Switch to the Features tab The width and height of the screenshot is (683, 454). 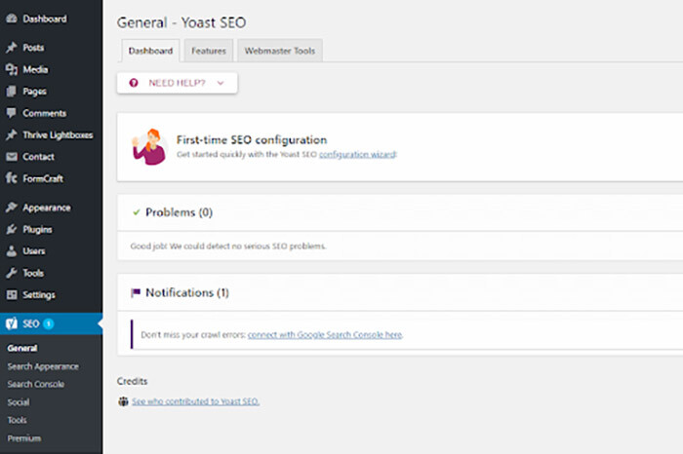pyautogui.click(x=209, y=51)
